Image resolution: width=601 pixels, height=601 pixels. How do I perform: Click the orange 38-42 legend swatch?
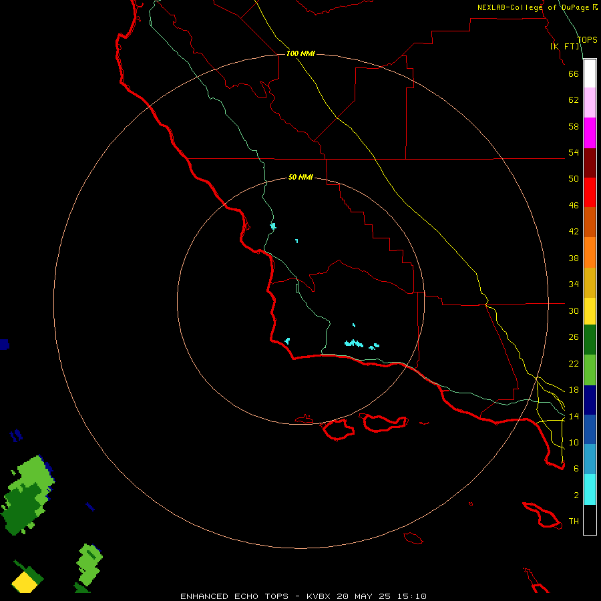click(x=590, y=252)
